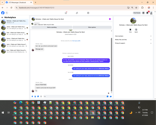The width and height of the screenshot is (156, 125).
Task: Click the choose sticker icon
Action: (x=38, y=97)
